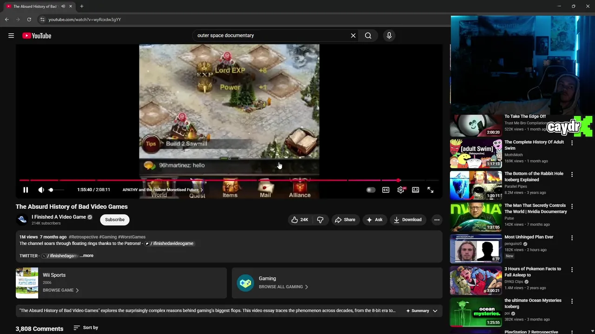This screenshot has height=334, width=595.
Task: Open the Parallel Pipes channel name
Action: click(517, 186)
